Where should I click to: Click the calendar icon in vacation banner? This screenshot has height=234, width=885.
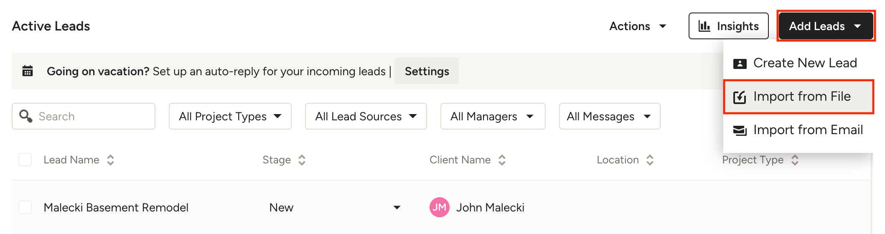tap(28, 71)
